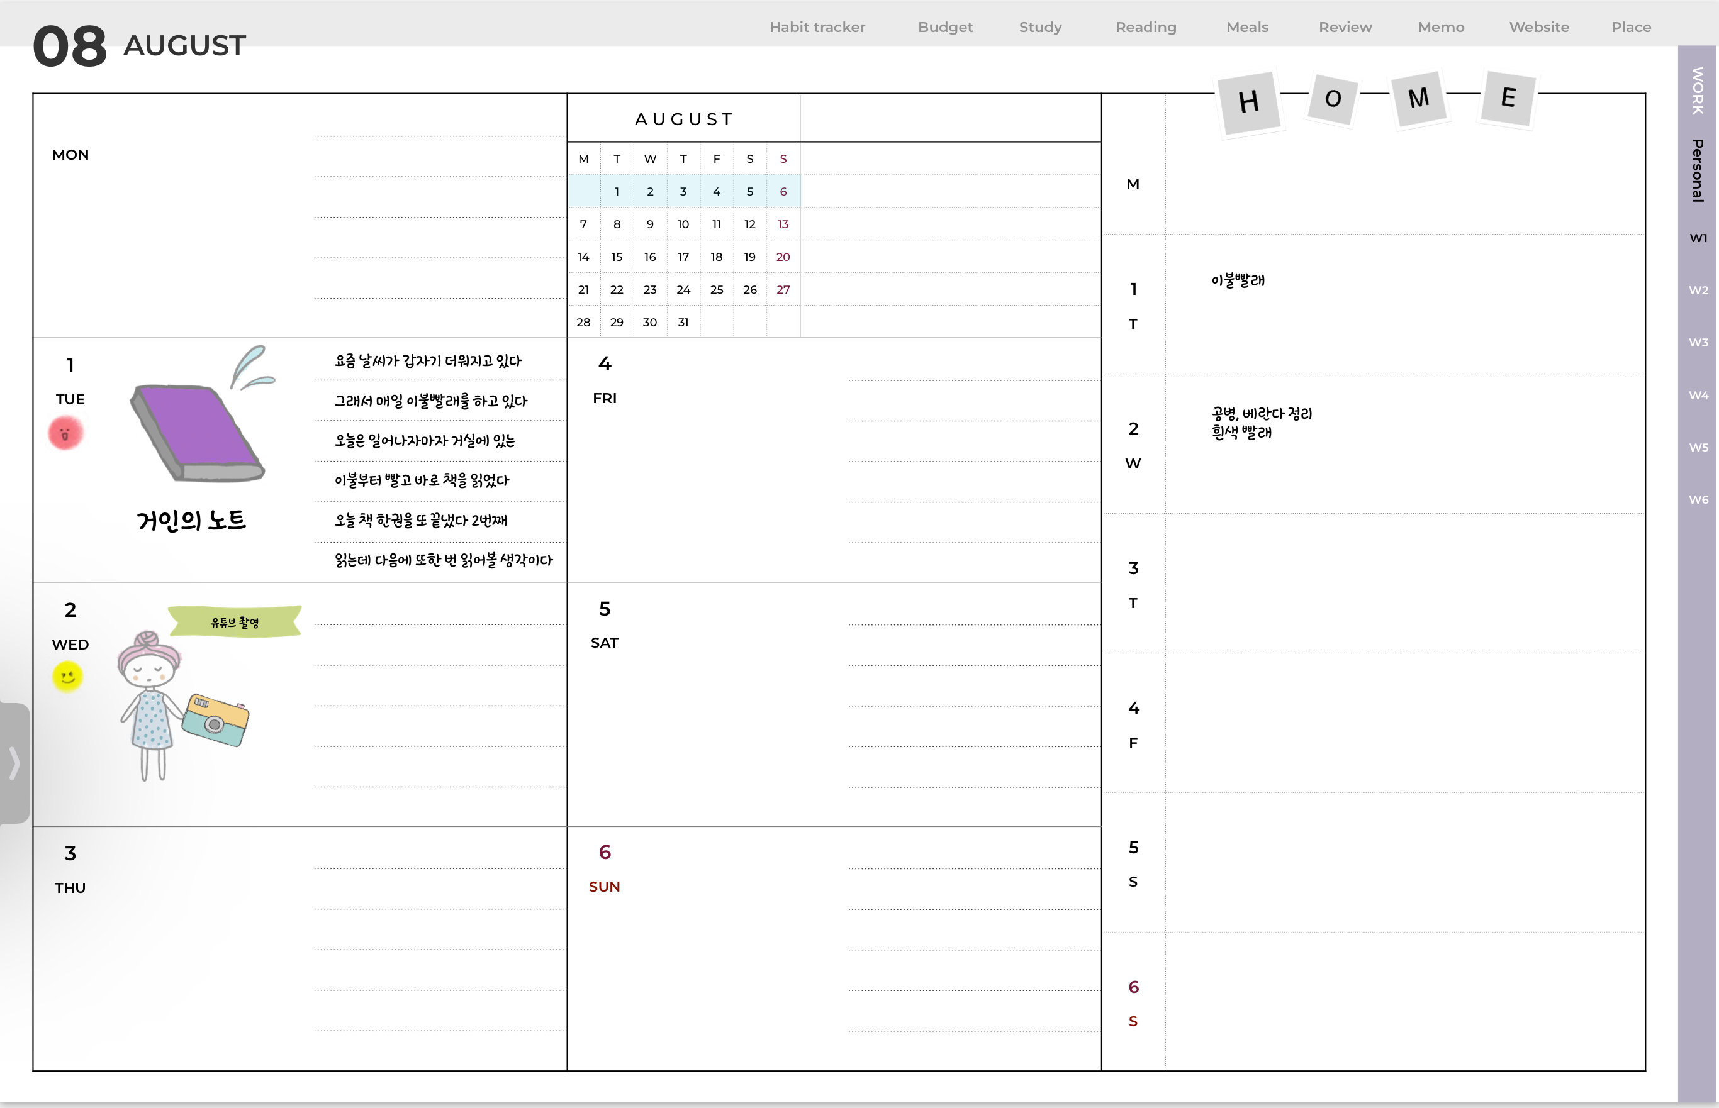Click the yellow smiley face sticker
This screenshot has width=1719, height=1108.
click(x=68, y=677)
